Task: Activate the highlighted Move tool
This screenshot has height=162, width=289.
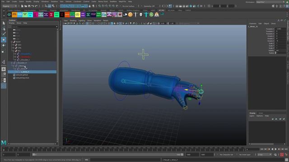Action: pyautogui.click(x=4, y=40)
